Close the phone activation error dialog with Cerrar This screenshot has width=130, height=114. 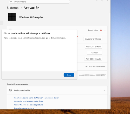point(69,75)
